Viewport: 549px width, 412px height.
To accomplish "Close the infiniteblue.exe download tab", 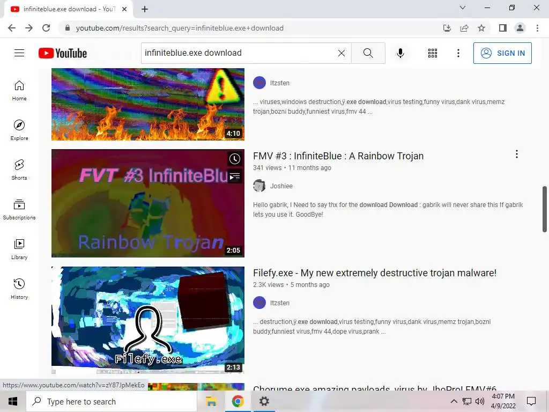I will (124, 9).
